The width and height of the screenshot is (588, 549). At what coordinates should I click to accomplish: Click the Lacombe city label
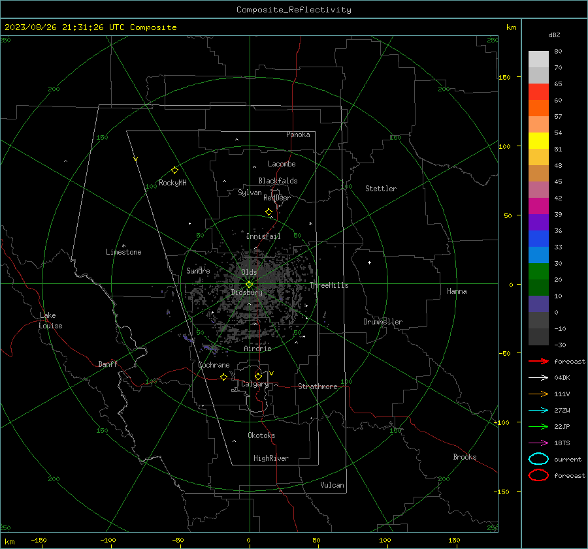tap(282, 164)
